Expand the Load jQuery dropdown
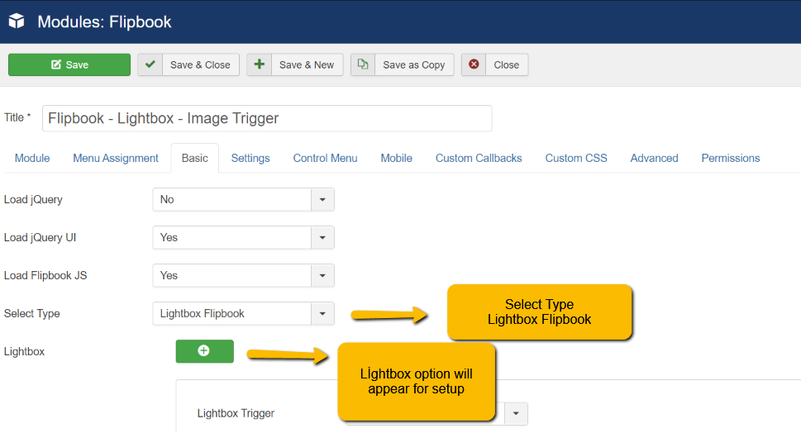The image size is (801, 433). (x=243, y=200)
